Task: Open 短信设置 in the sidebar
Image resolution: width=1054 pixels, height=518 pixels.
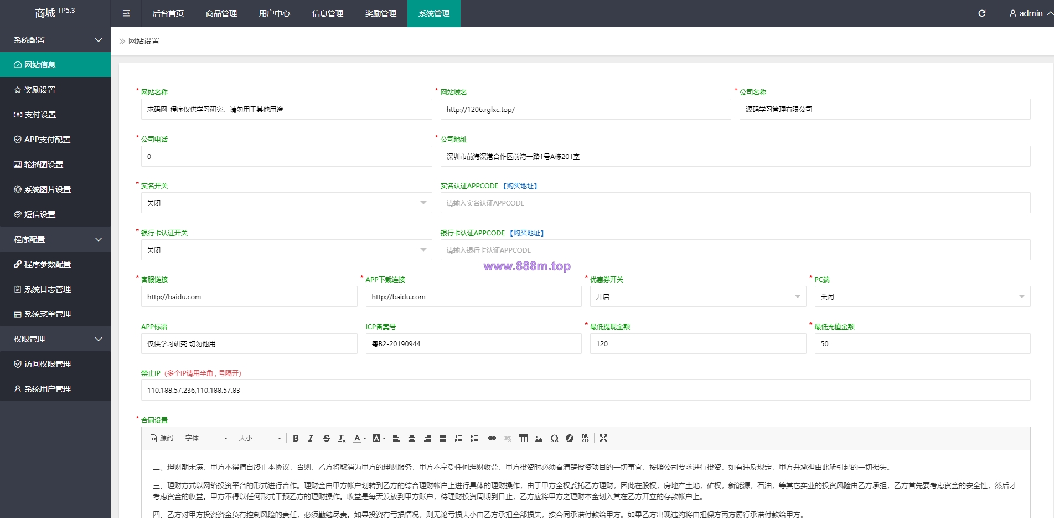Action: [55, 214]
